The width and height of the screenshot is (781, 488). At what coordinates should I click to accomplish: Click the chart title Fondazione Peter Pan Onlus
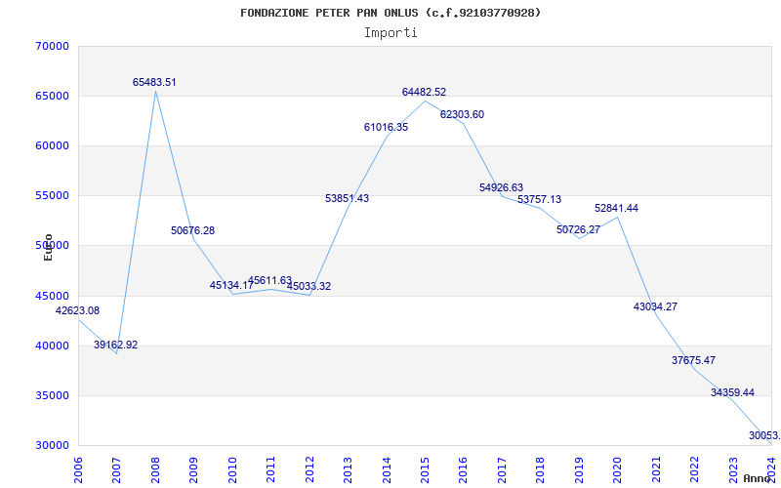[x=390, y=13]
